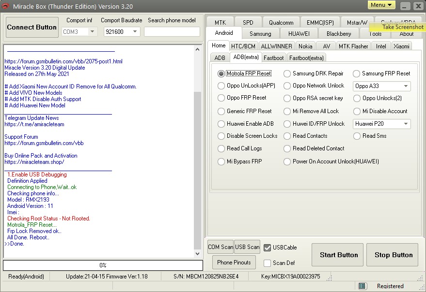The height and width of the screenshot is (292, 426).
Task: Select Samsung DRK Repair option
Action: (x=287, y=73)
